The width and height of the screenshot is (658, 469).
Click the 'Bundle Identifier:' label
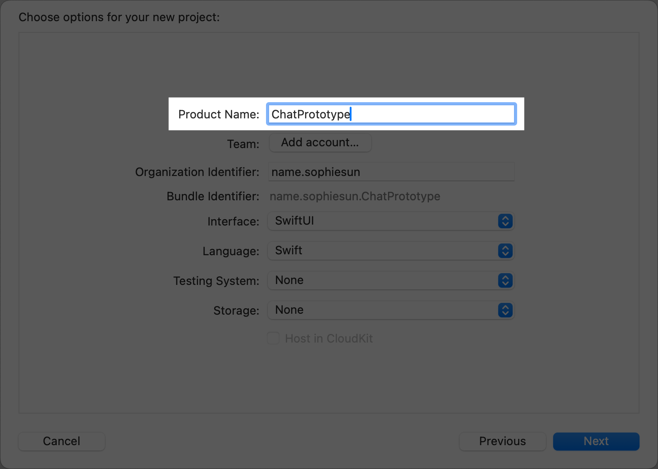213,196
